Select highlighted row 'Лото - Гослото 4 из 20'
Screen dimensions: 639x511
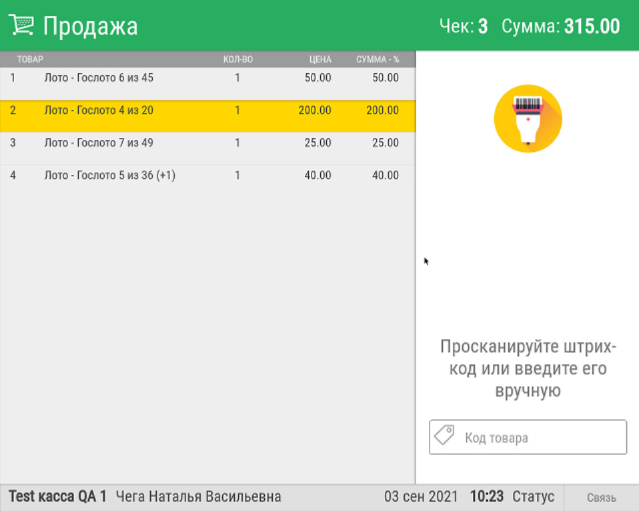pos(208,116)
